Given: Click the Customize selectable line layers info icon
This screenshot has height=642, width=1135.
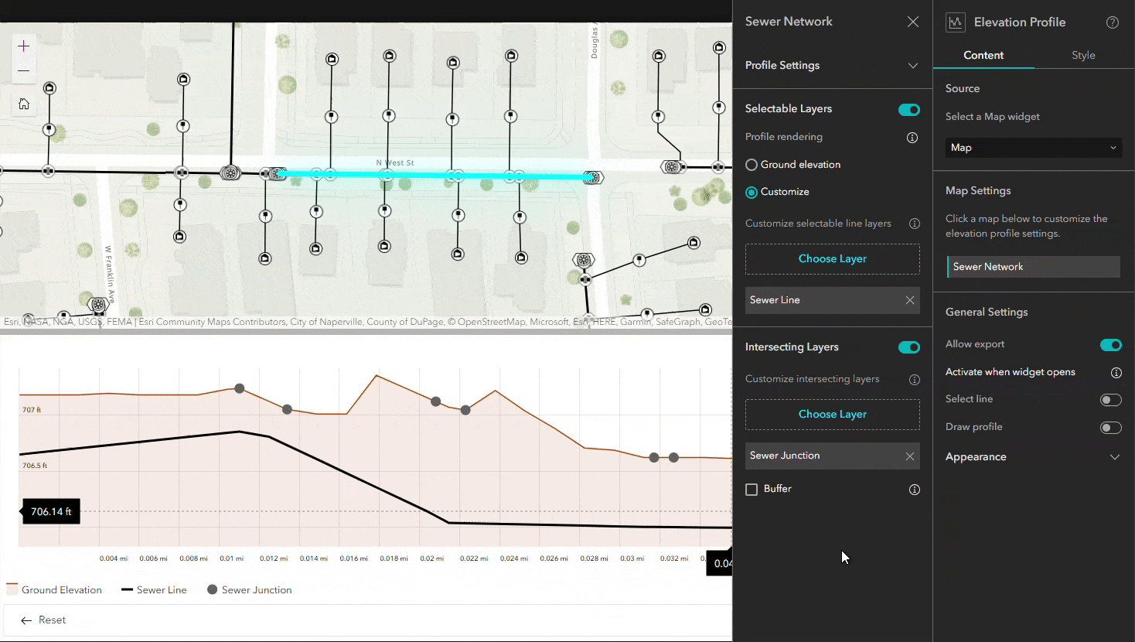Looking at the screenshot, I should pos(915,224).
